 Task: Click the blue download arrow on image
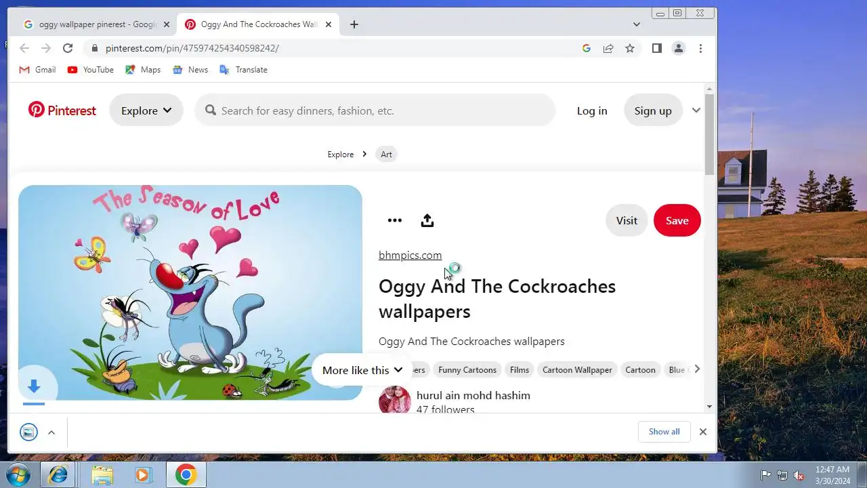click(34, 386)
